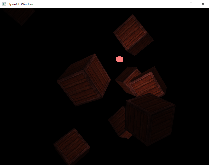Close the OpenGL Window
209x165 pixels.
pos(203,4)
